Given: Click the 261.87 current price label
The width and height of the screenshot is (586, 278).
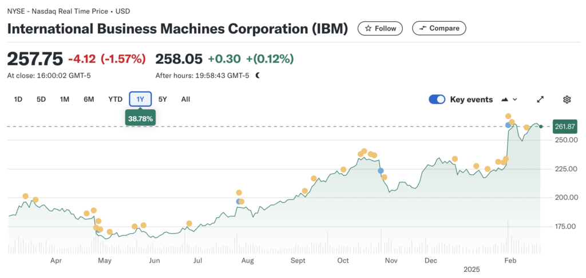Looking at the screenshot, I should tap(565, 126).
